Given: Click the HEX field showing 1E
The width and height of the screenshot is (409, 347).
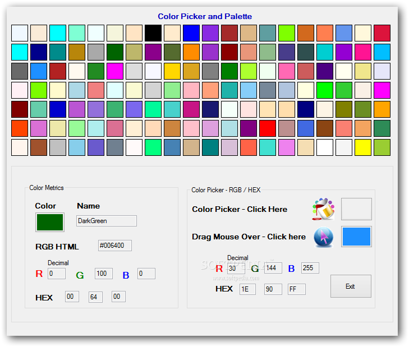Looking at the screenshot, I should tap(247, 289).
